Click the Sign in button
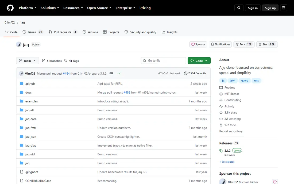The image size is (294, 184). click(253, 8)
